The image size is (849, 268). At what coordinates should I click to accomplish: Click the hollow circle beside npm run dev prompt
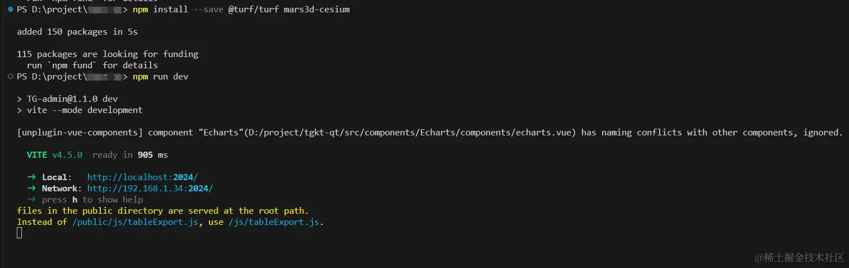11,77
